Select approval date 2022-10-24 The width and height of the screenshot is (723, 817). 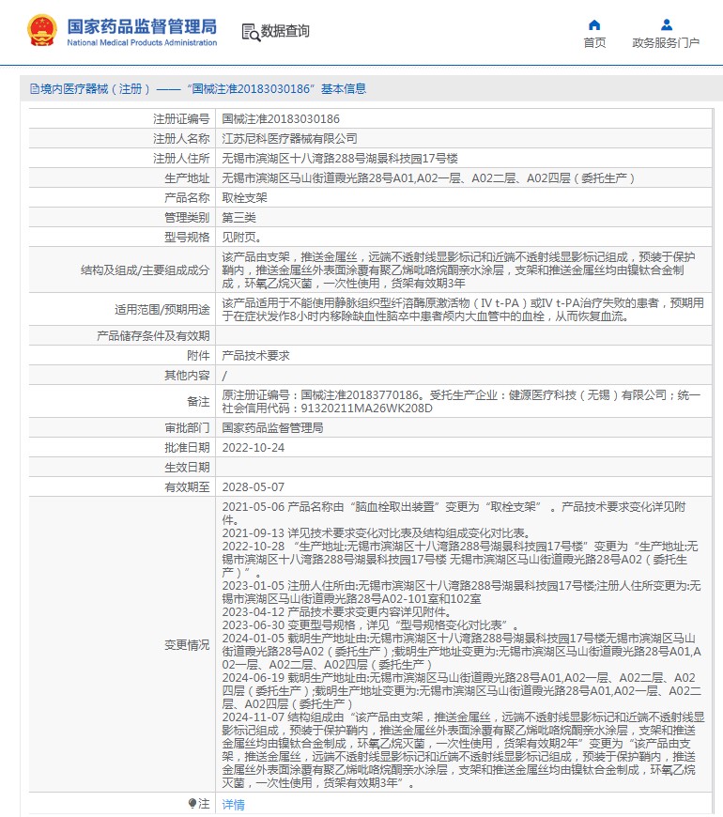[x=254, y=448]
